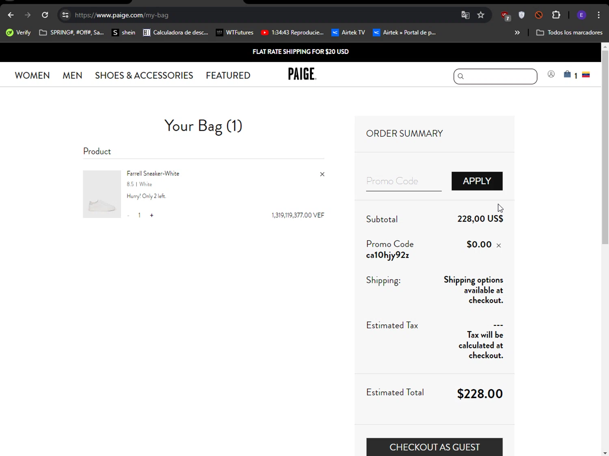Click the 228,00 US$ subtotal value

[x=480, y=219]
